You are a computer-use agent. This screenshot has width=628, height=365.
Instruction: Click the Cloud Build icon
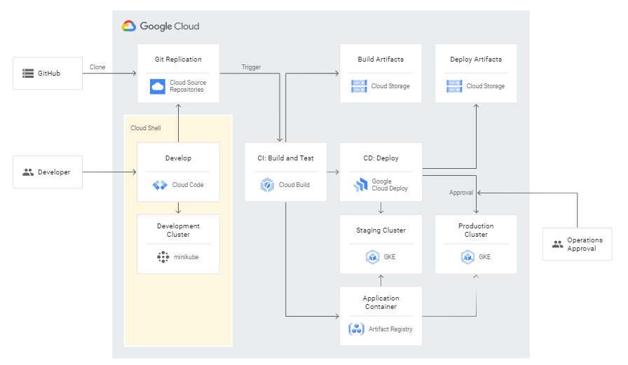click(267, 185)
